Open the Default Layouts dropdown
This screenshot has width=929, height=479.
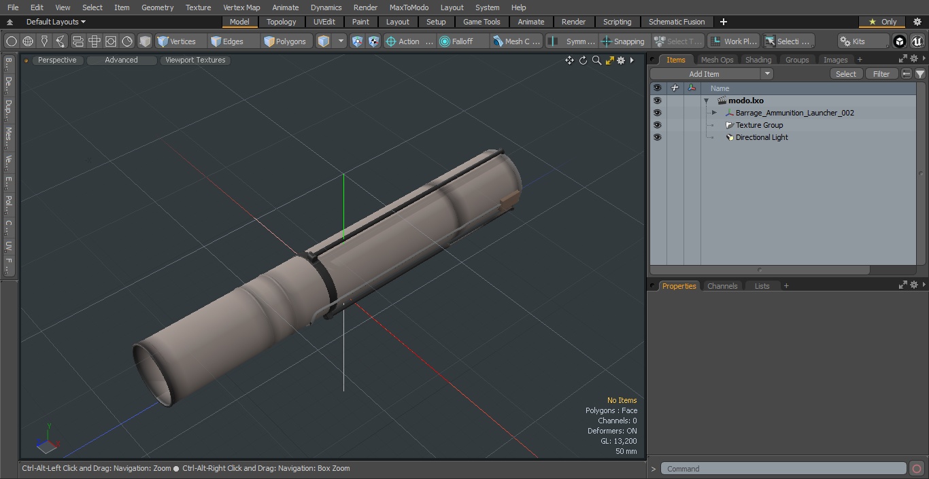56,22
